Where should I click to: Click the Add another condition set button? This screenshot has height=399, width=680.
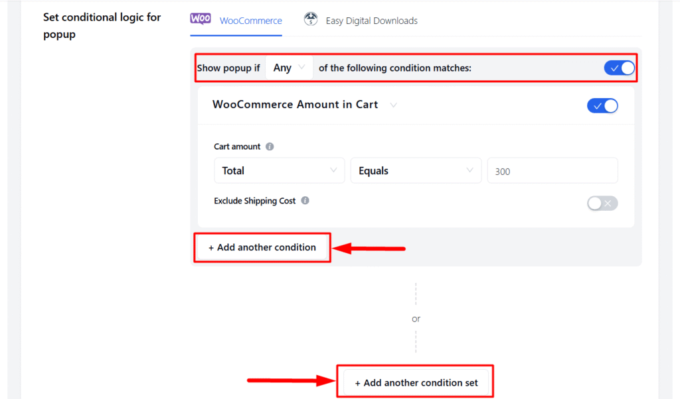(x=416, y=382)
